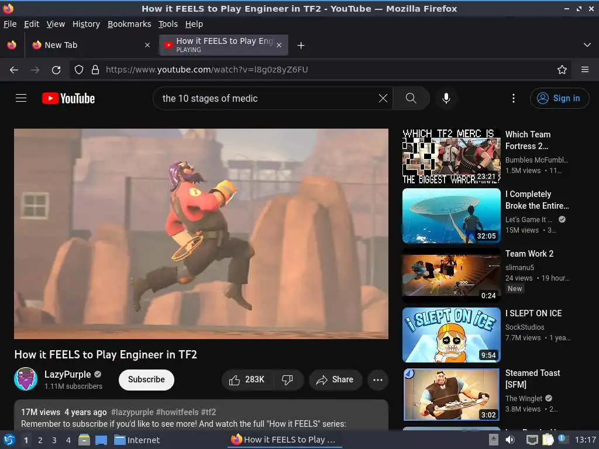Open the #howitfeels hashtag link
Screen dimensions: 599x449
(x=177, y=412)
